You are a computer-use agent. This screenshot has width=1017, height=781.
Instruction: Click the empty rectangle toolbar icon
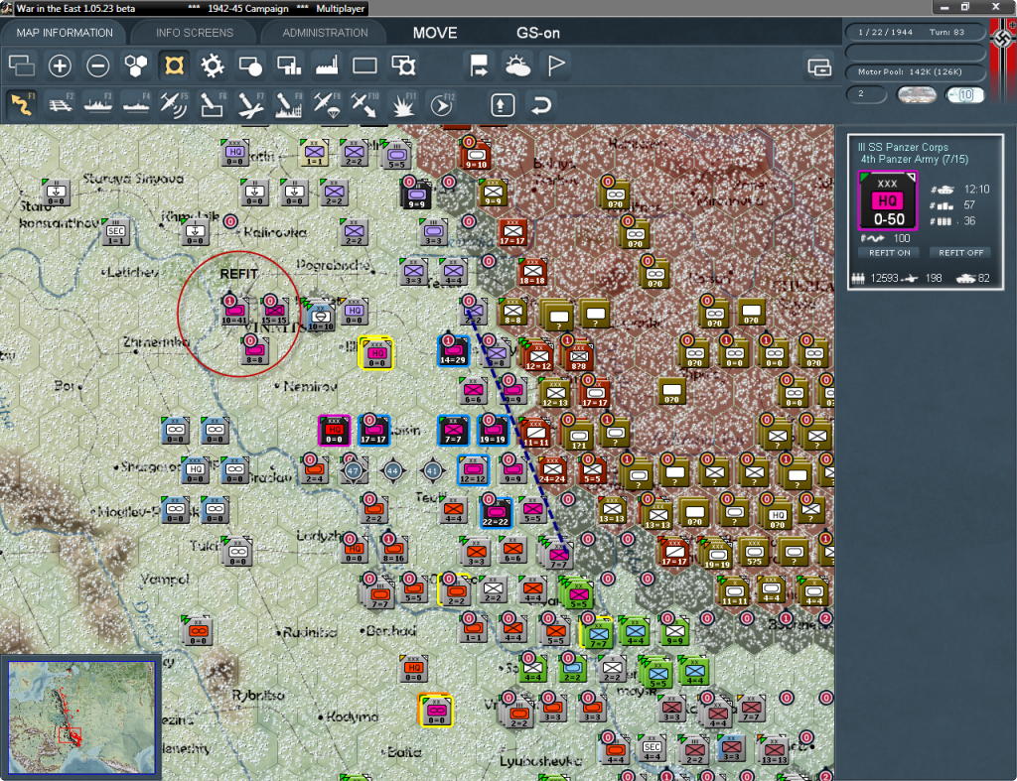pyautogui.click(x=364, y=65)
